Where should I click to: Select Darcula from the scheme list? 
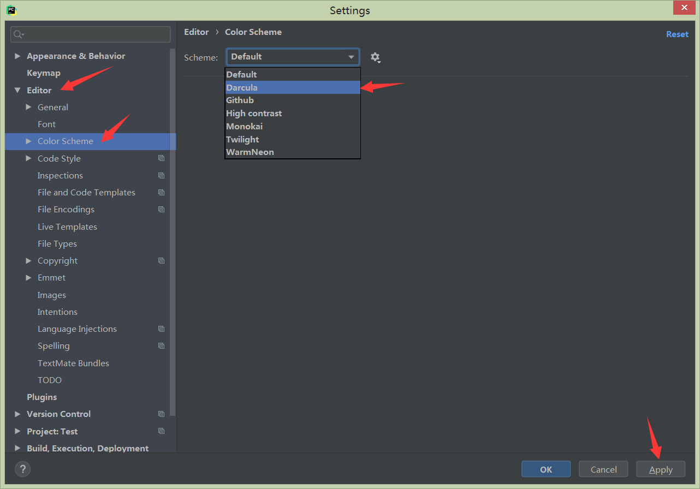coord(292,87)
